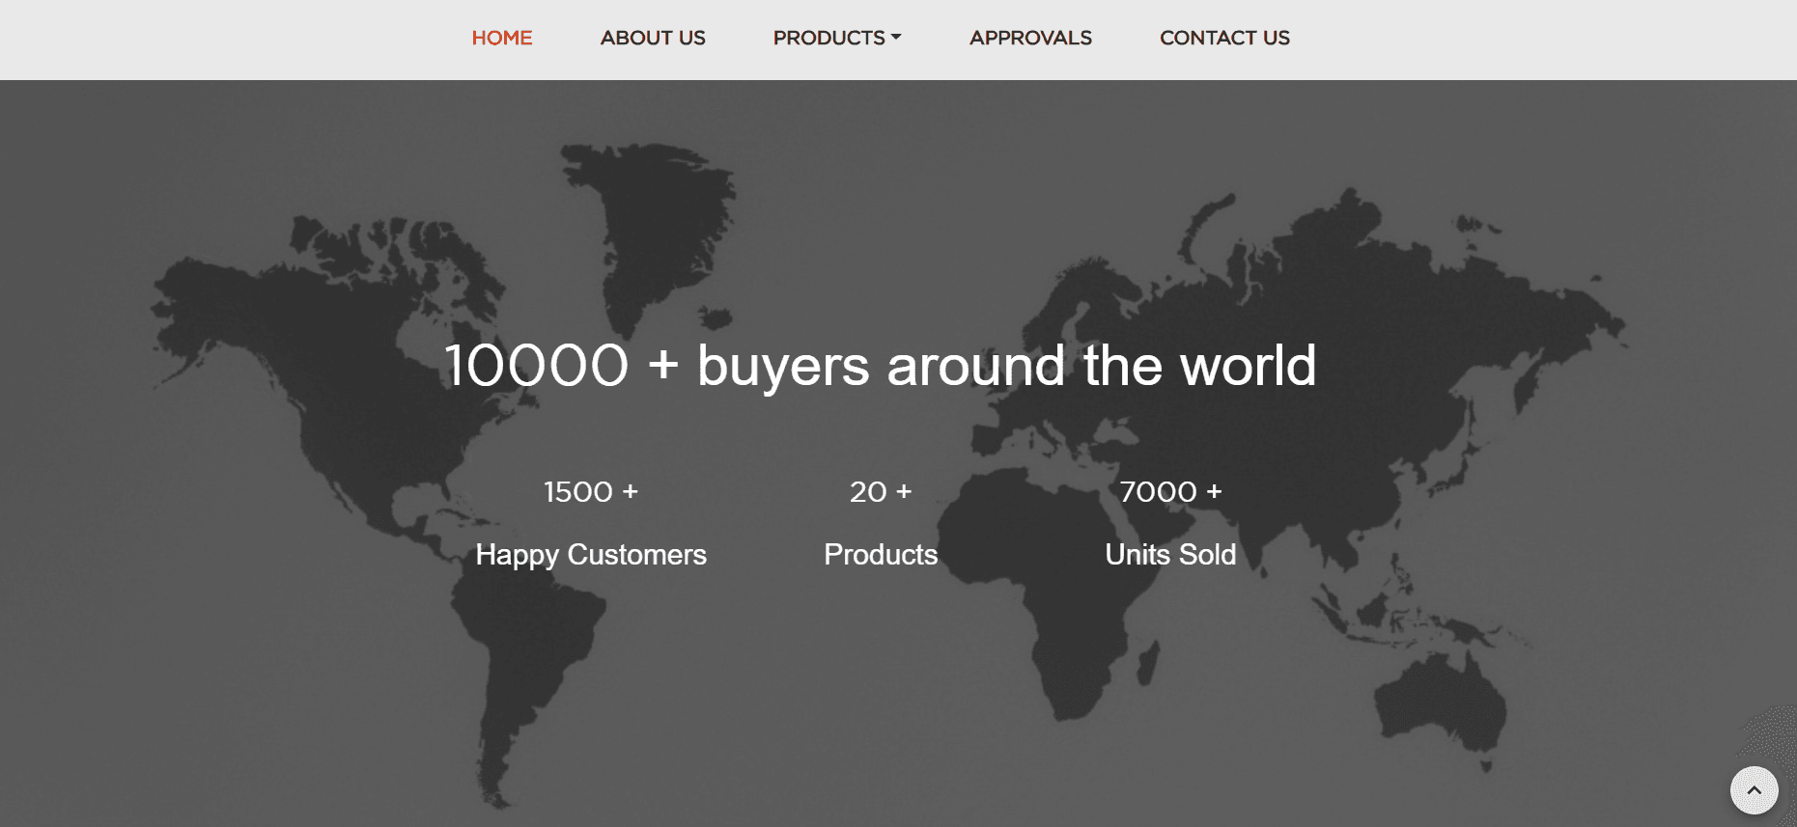Click the scroll-to-top arrow button
Image resolution: width=1797 pixels, height=827 pixels.
1754,790
